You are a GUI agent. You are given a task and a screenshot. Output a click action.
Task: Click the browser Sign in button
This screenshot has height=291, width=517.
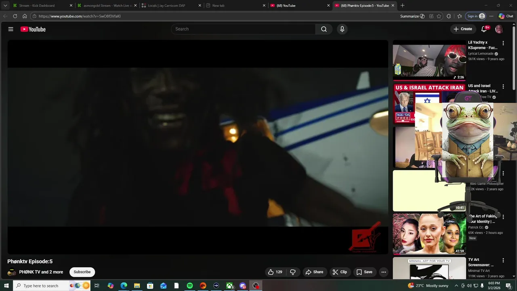(x=476, y=16)
